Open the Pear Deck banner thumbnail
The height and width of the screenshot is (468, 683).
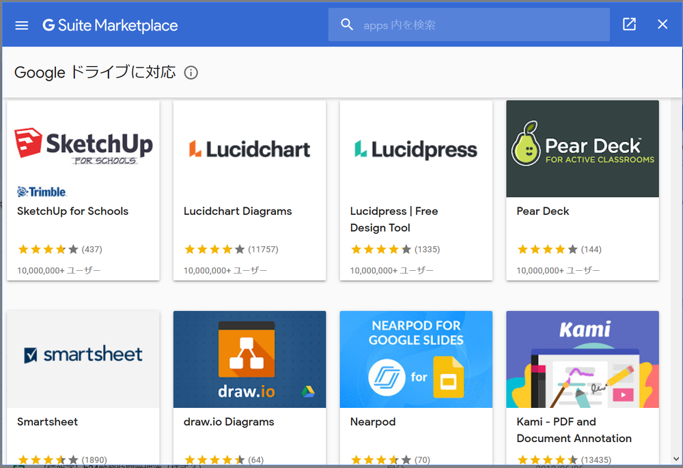point(583,149)
